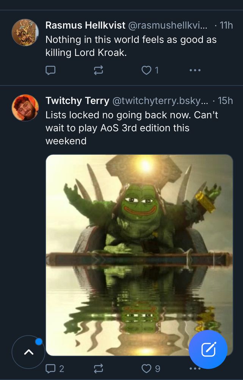
Task: Tap the compose new post button
Action: click(208, 350)
